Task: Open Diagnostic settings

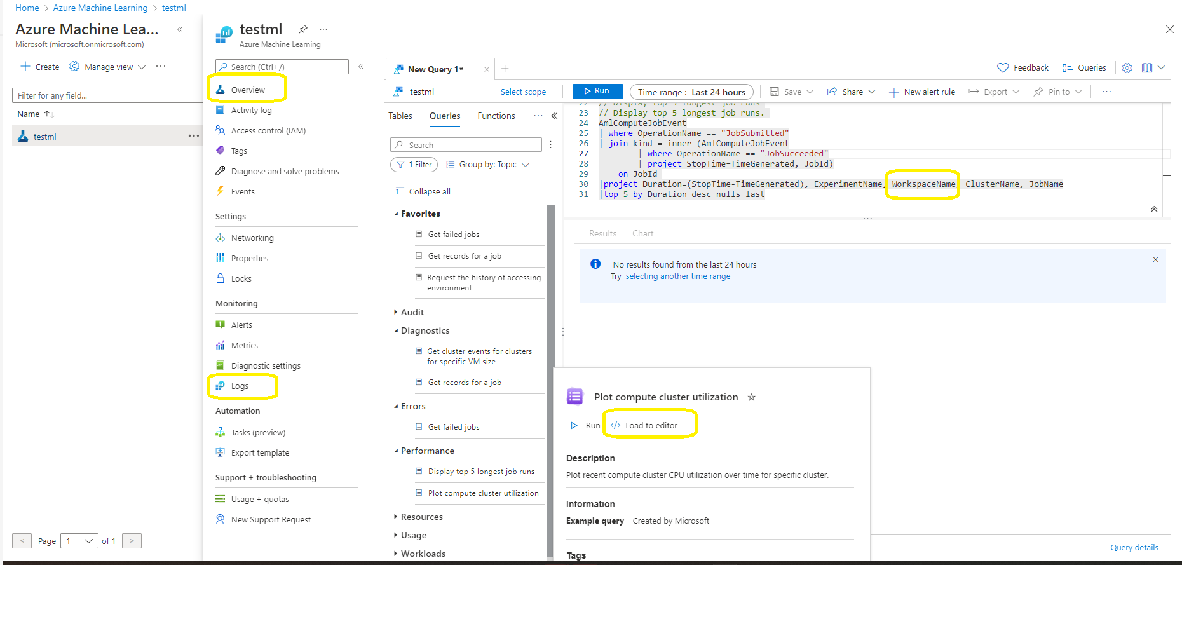Action: point(266,365)
